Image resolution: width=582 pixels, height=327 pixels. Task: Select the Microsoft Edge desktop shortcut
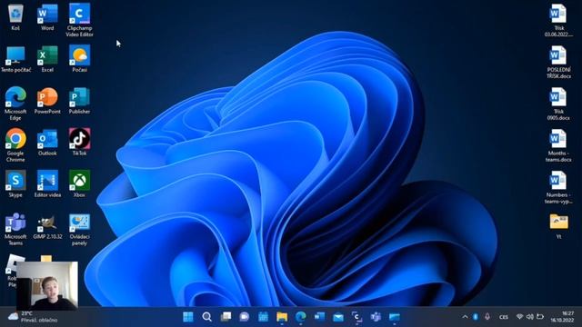(15, 104)
